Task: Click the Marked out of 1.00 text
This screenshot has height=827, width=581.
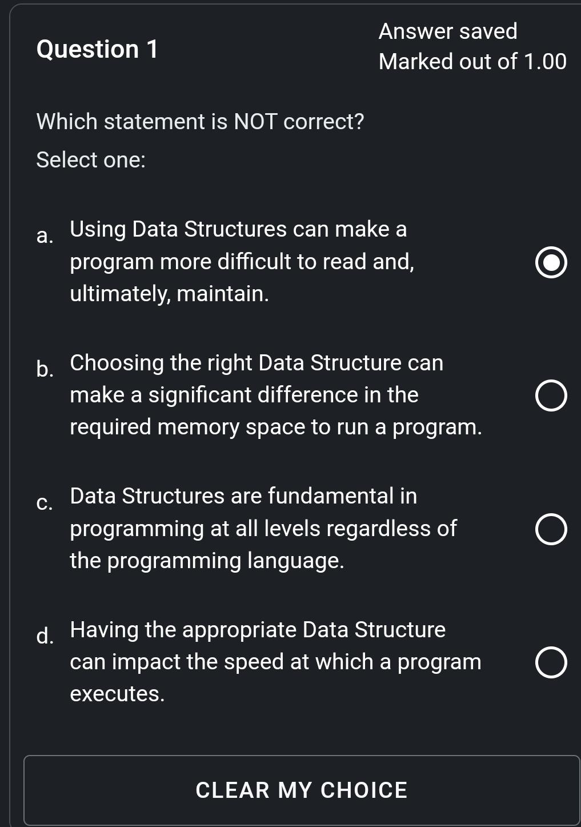Action: point(472,61)
